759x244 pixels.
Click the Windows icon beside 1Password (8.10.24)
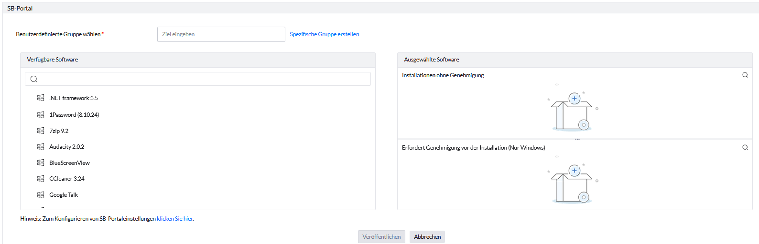41,115
